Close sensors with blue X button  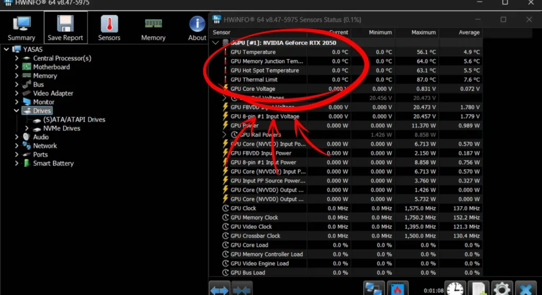point(526,288)
